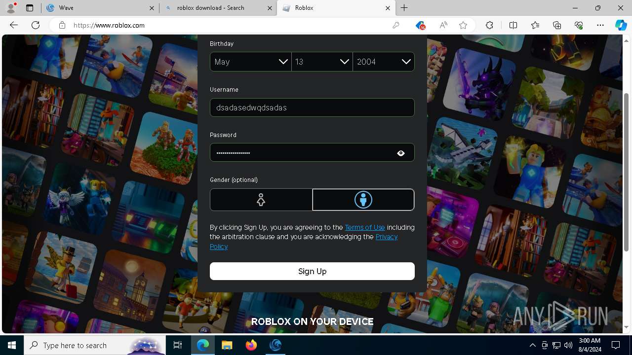The width and height of the screenshot is (632, 355).
Task: Select female gender option
Action: tap(261, 200)
